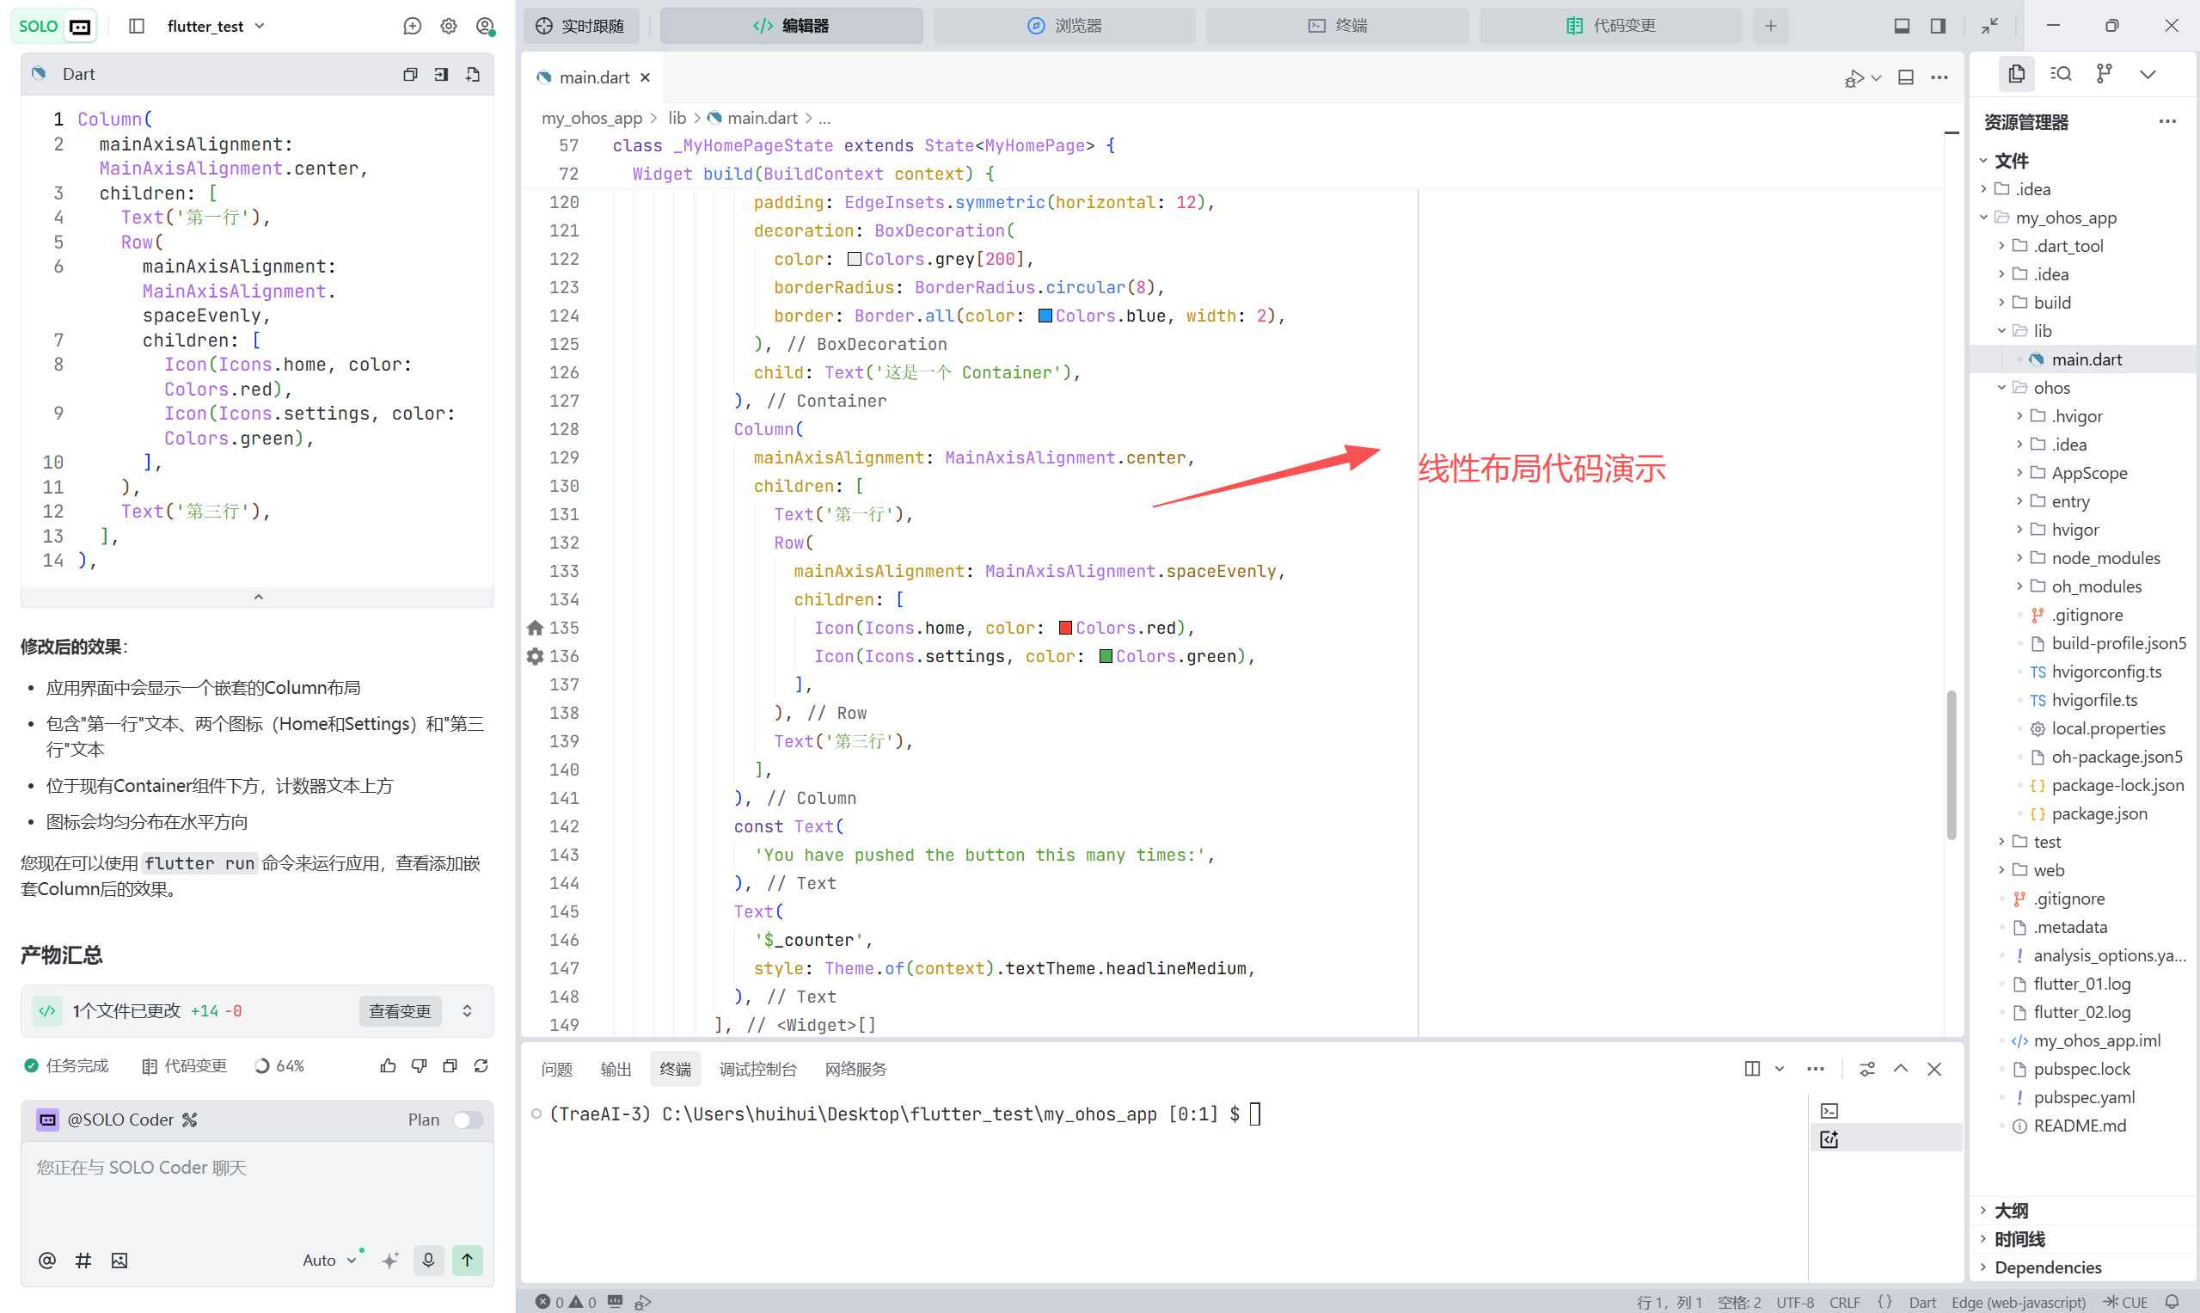This screenshot has width=2200, height=1313.
Task: Click the split terminal icon
Action: [1751, 1068]
